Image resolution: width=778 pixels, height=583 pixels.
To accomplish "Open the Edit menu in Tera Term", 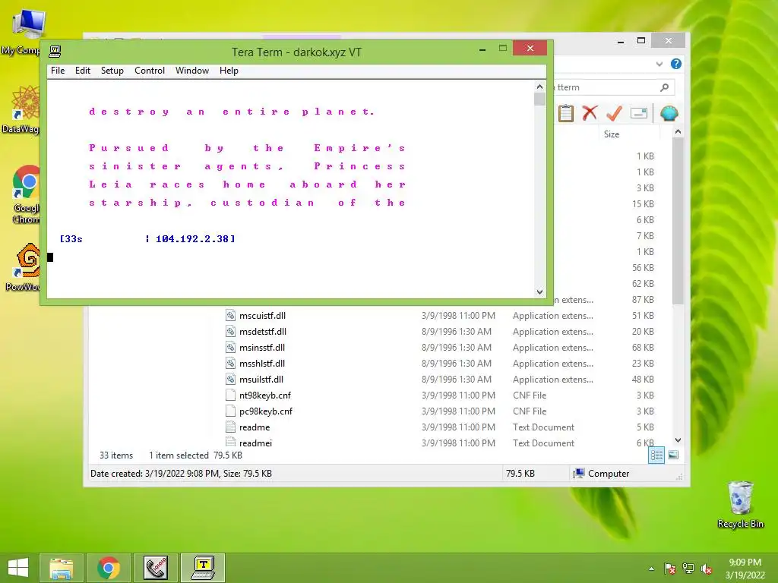I will (x=82, y=71).
